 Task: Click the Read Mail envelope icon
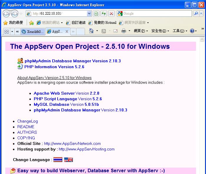coord(115,31)
